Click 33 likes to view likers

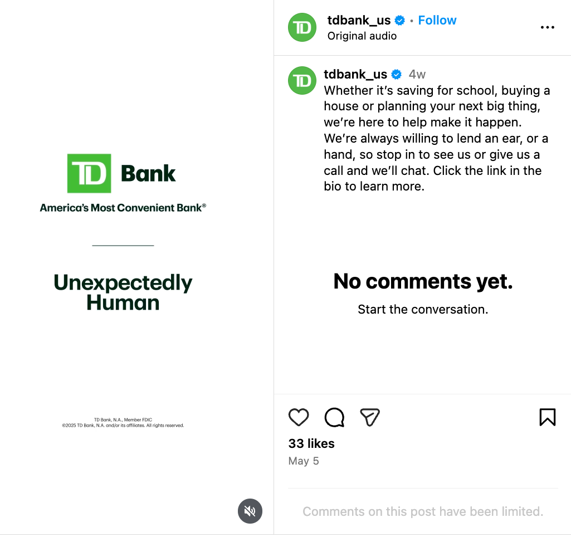311,443
